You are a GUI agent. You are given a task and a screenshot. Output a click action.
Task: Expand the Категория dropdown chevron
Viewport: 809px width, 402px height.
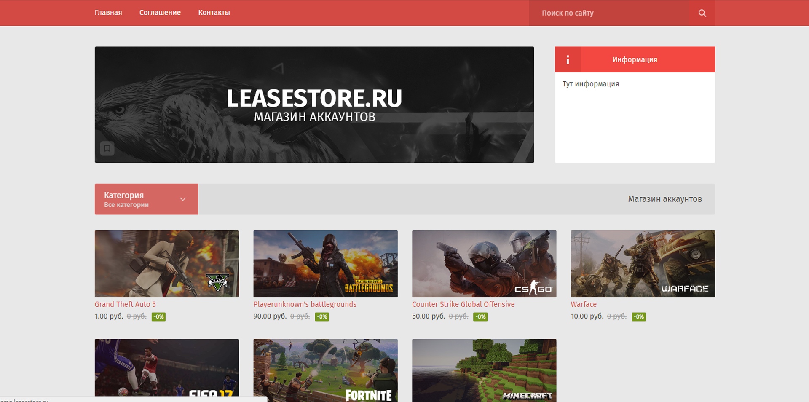coord(183,199)
